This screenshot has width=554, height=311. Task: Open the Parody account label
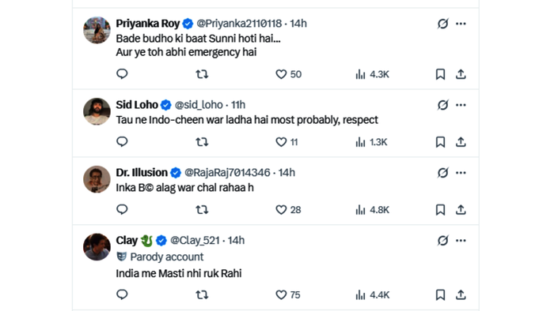pyautogui.click(x=160, y=257)
